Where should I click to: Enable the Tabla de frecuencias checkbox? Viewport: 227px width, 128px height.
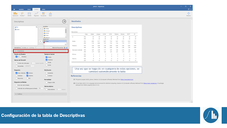coord(51,48)
